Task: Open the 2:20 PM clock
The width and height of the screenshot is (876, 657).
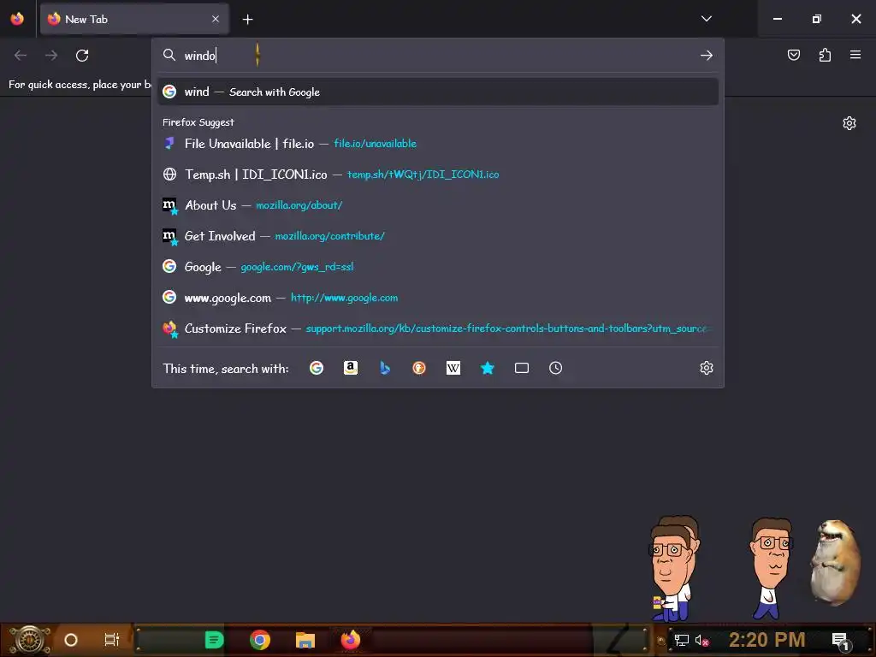Action: click(x=766, y=640)
